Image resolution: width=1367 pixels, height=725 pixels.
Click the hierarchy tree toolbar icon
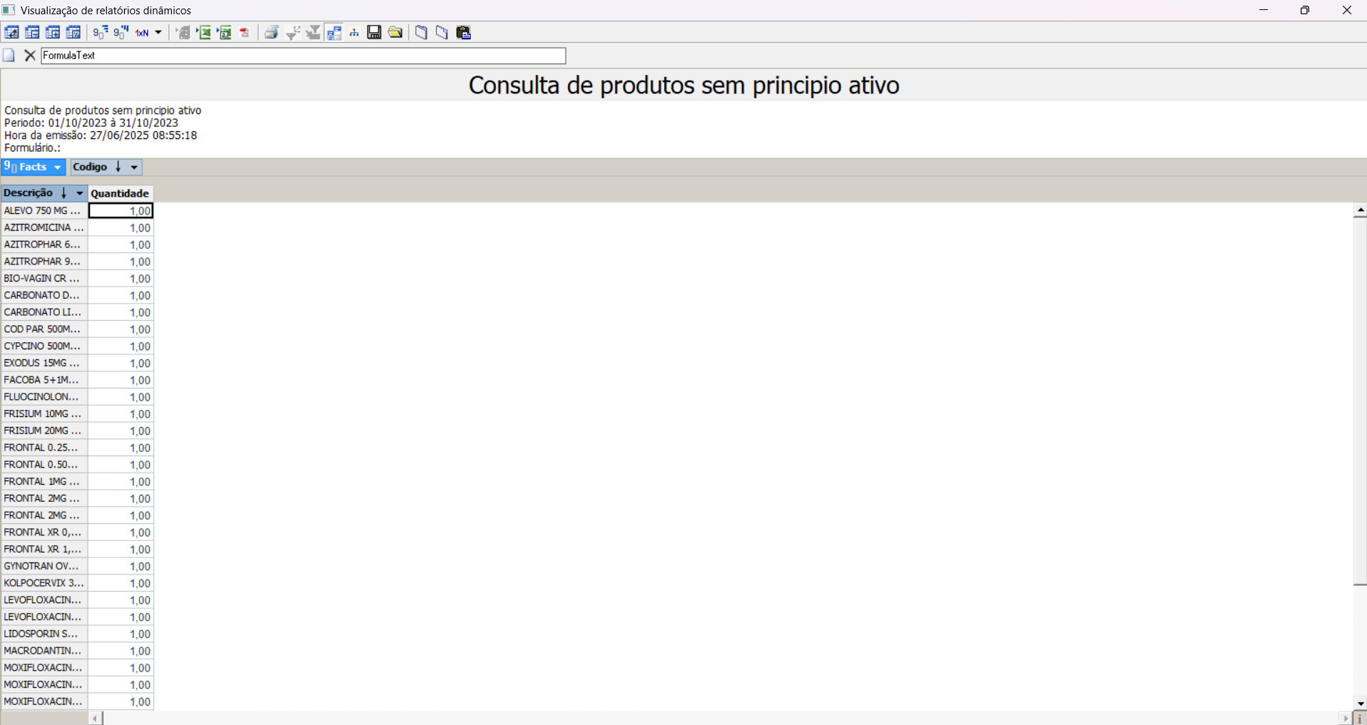point(354,32)
